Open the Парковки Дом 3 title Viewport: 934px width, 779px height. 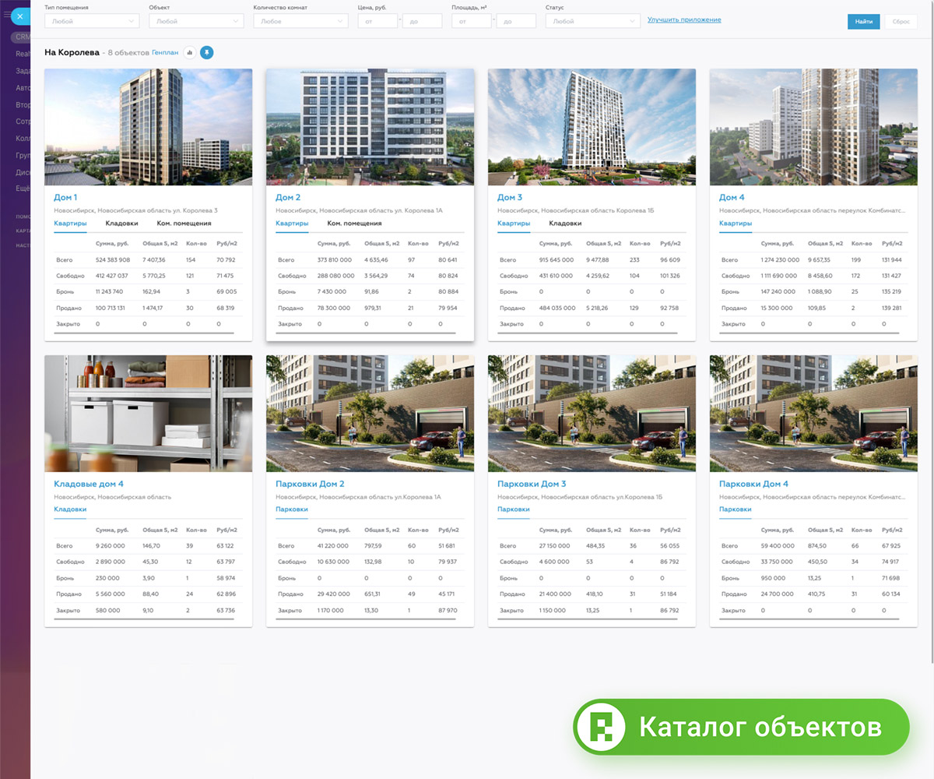coord(532,484)
